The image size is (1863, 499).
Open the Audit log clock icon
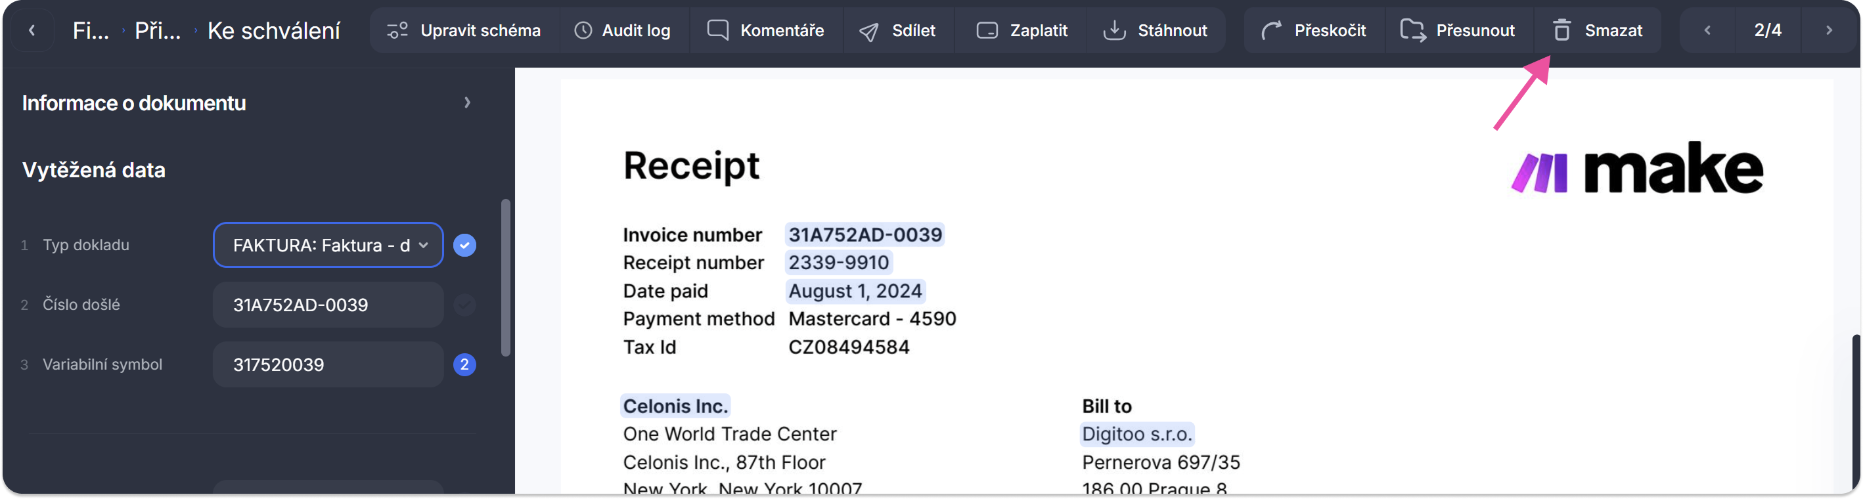click(x=583, y=30)
